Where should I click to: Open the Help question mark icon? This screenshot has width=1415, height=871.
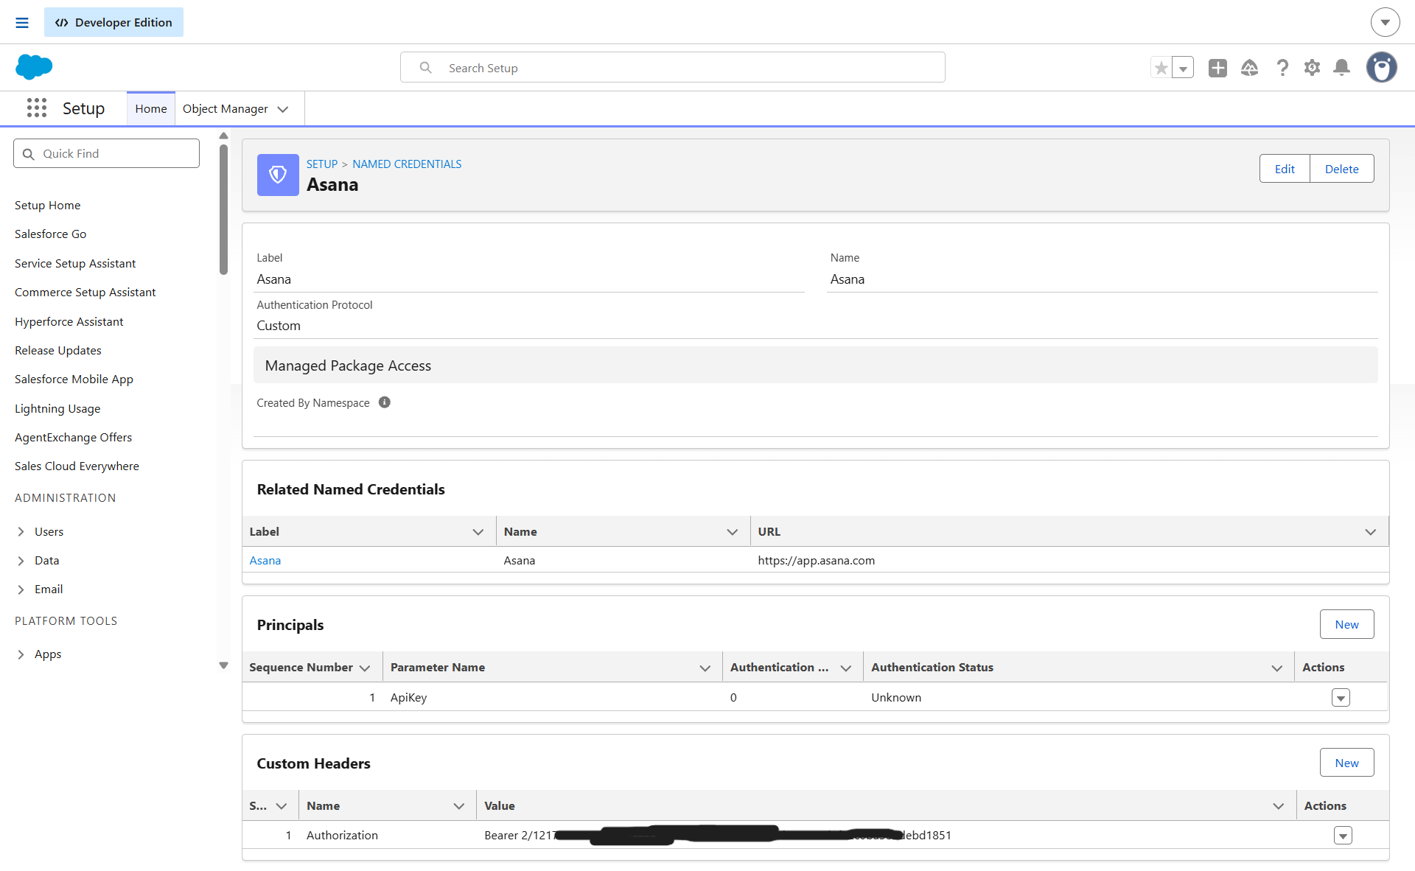(x=1282, y=68)
